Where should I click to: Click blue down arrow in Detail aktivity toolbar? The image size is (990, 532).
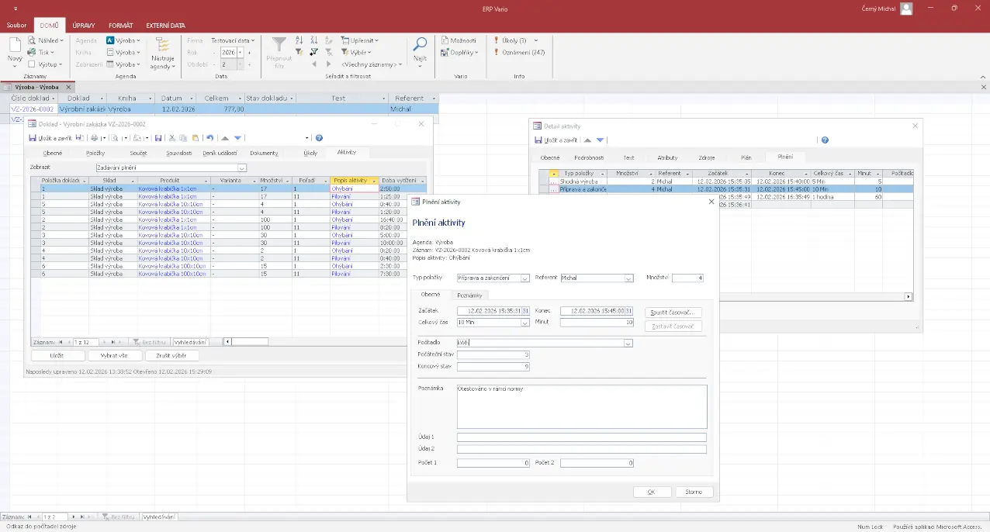click(600, 140)
